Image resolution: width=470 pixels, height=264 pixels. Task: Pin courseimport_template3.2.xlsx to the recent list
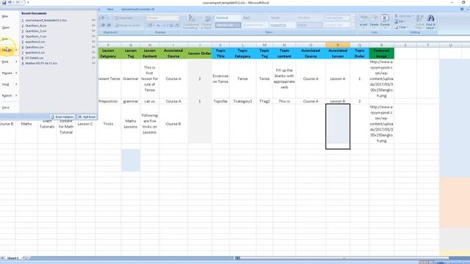(93, 21)
